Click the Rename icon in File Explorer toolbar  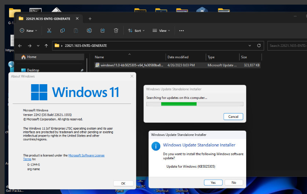89,30
